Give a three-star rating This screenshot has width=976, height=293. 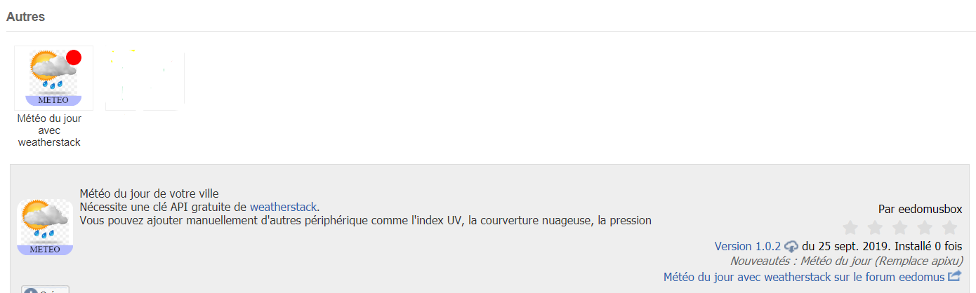(900, 228)
